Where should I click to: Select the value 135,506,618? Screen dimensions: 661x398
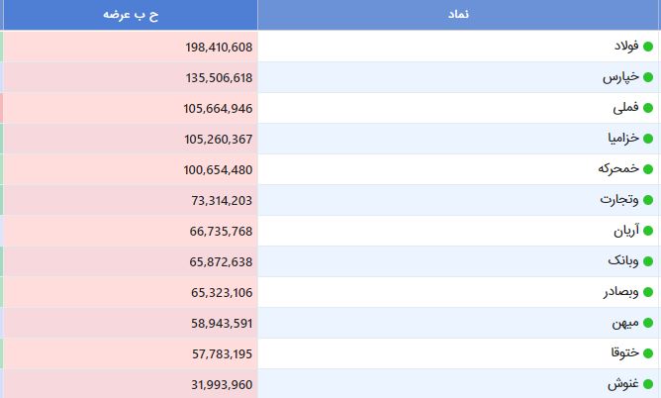click(219, 78)
